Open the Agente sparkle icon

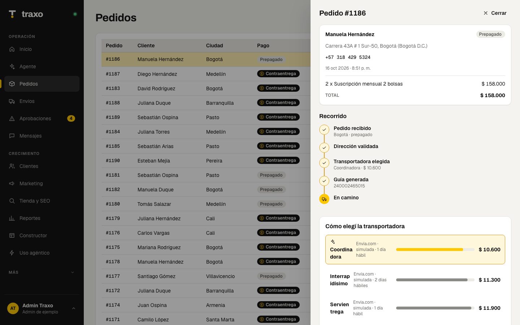point(12,66)
